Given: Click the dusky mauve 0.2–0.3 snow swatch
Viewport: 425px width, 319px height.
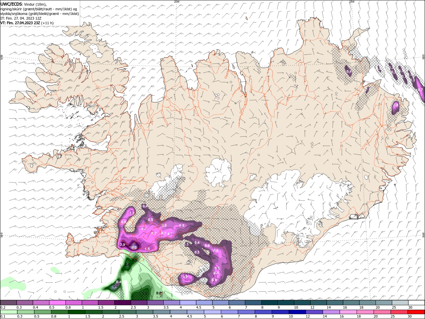Looking at the screenshot, I should coord(8,302).
